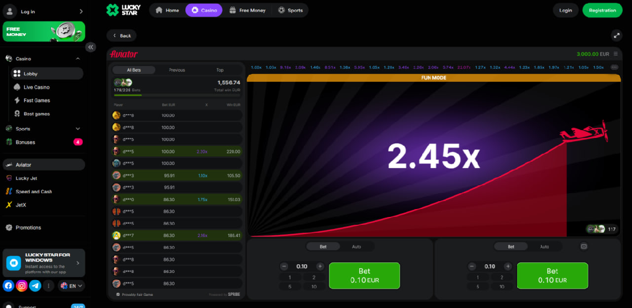Image resolution: width=632 pixels, height=308 pixels.
Task: Open the JetX game link
Action: [44, 205]
